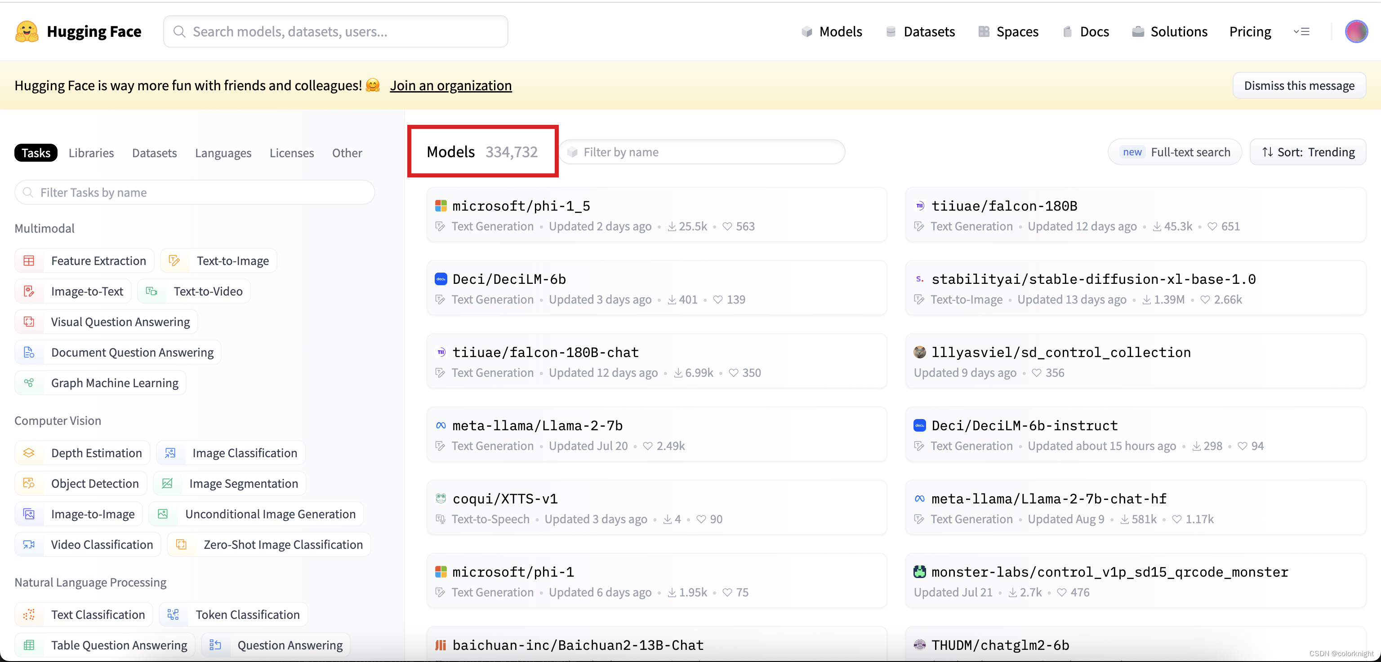
Task: Open the Sort: Trending dropdown
Action: (1308, 152)
